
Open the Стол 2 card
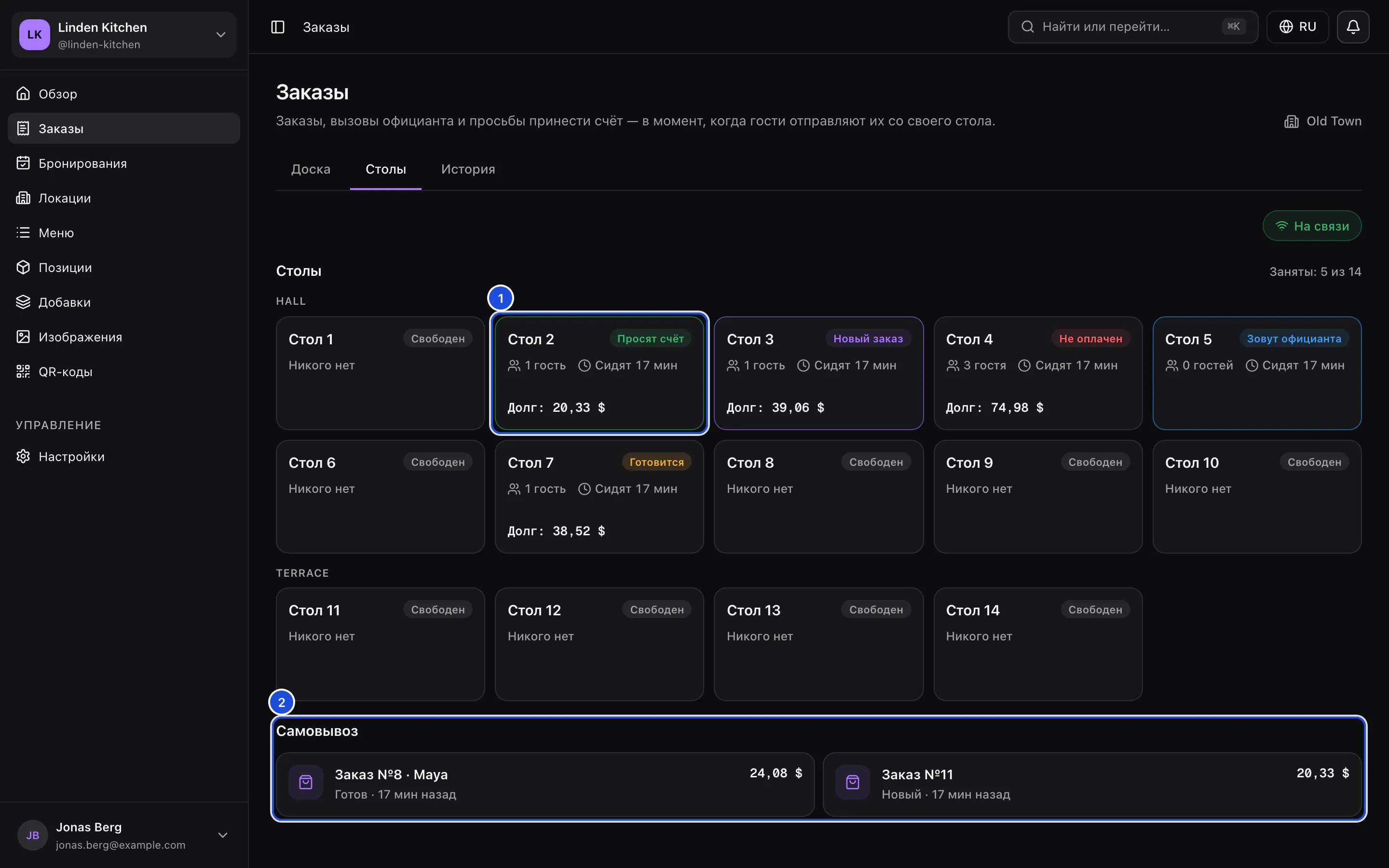(x=599, y=373)
